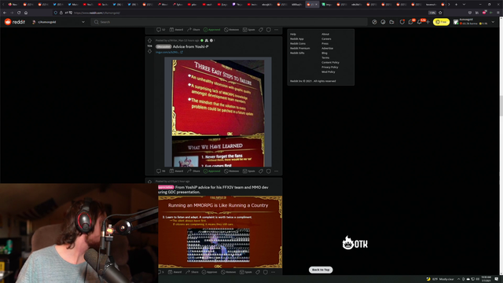Open comments on the "Advice from Yoshi-P" post
Screen dimensions: 503x283
point(160,171)
